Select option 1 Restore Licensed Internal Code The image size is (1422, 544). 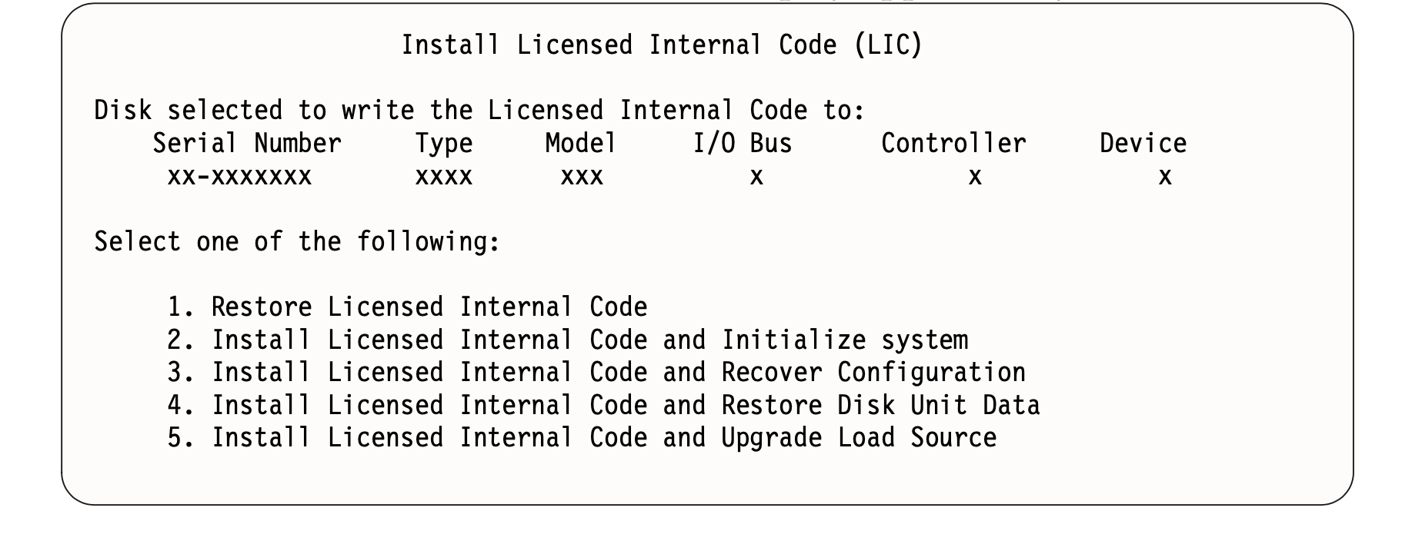coord(407,307)
